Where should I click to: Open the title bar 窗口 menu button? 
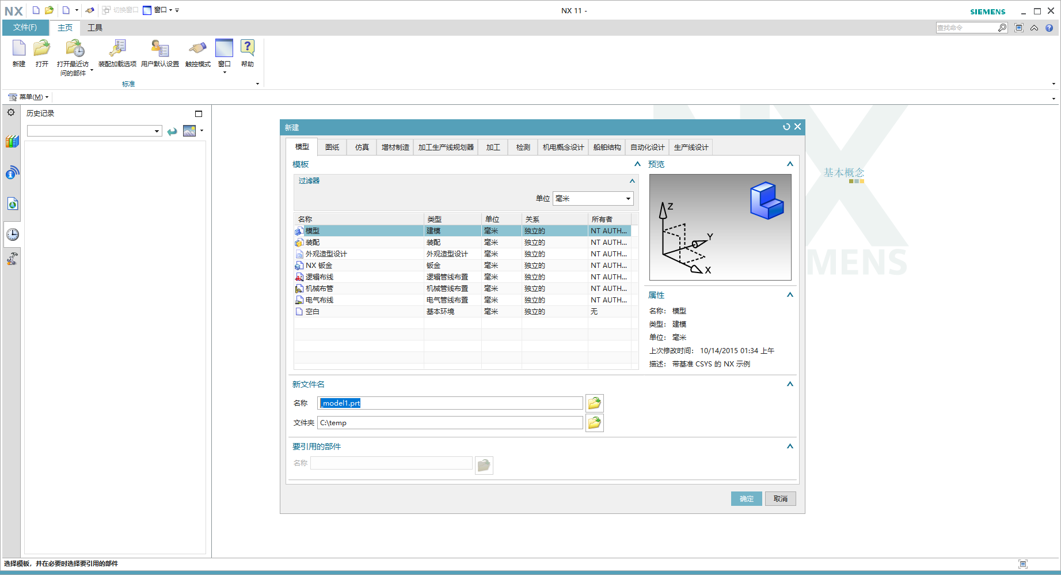click(157, 10)
